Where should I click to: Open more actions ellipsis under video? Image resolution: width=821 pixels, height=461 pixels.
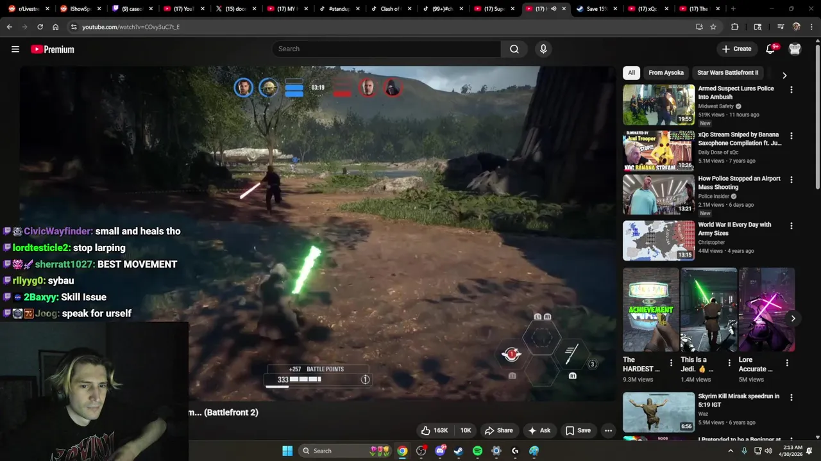click(x=608, y=430)
